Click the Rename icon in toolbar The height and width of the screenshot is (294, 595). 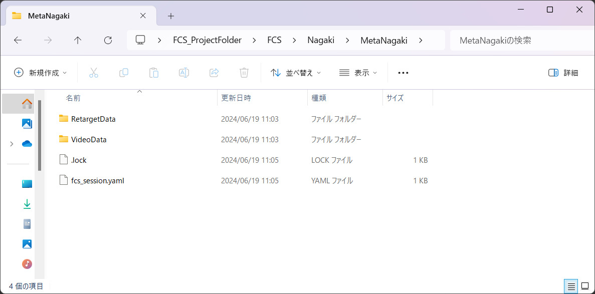pos(184,73)
